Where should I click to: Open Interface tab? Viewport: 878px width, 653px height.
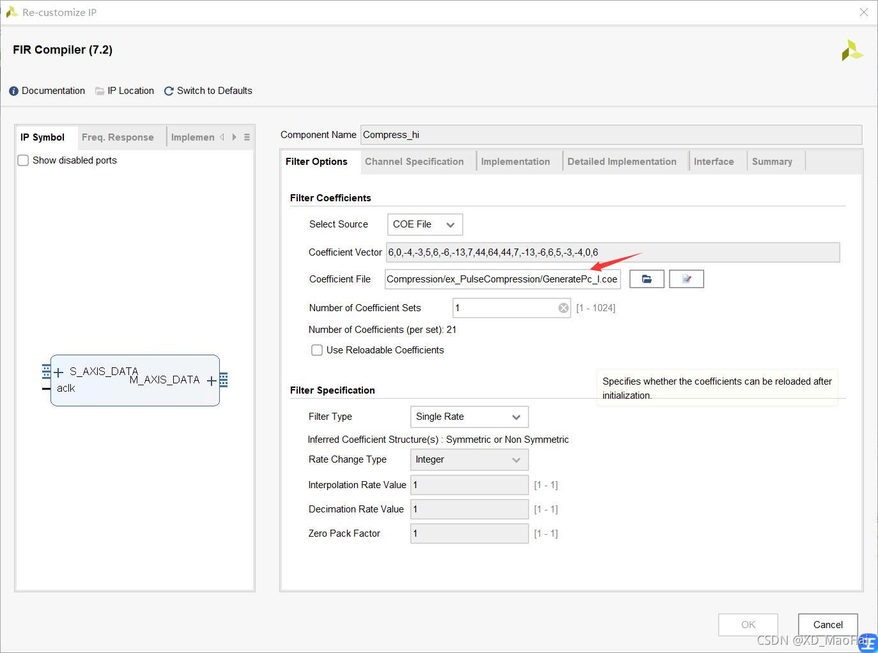tap(714, 162)
